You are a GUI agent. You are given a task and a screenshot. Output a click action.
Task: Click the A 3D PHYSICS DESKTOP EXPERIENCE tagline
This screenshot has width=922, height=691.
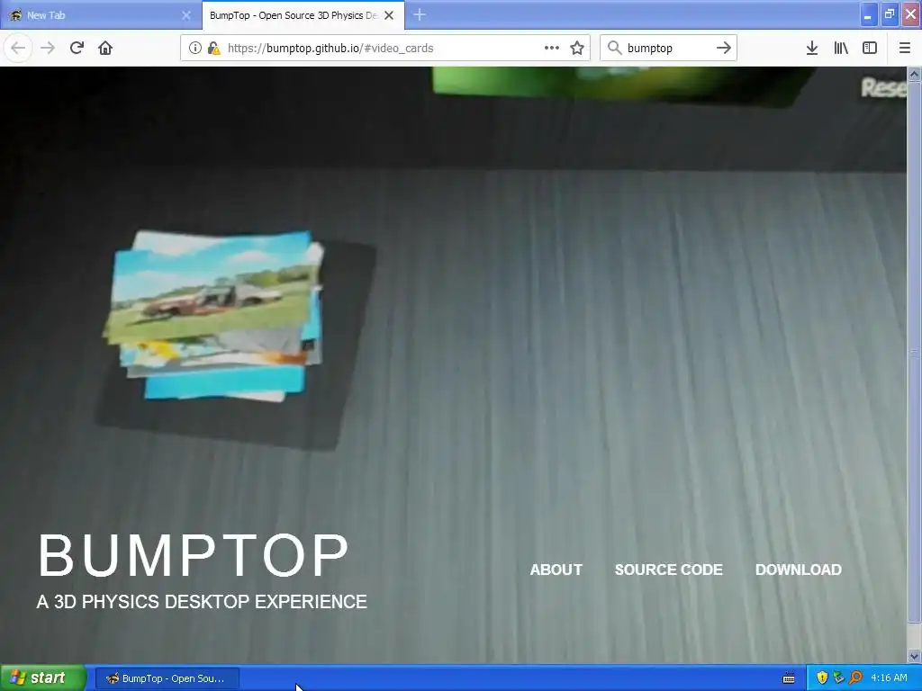202,602
